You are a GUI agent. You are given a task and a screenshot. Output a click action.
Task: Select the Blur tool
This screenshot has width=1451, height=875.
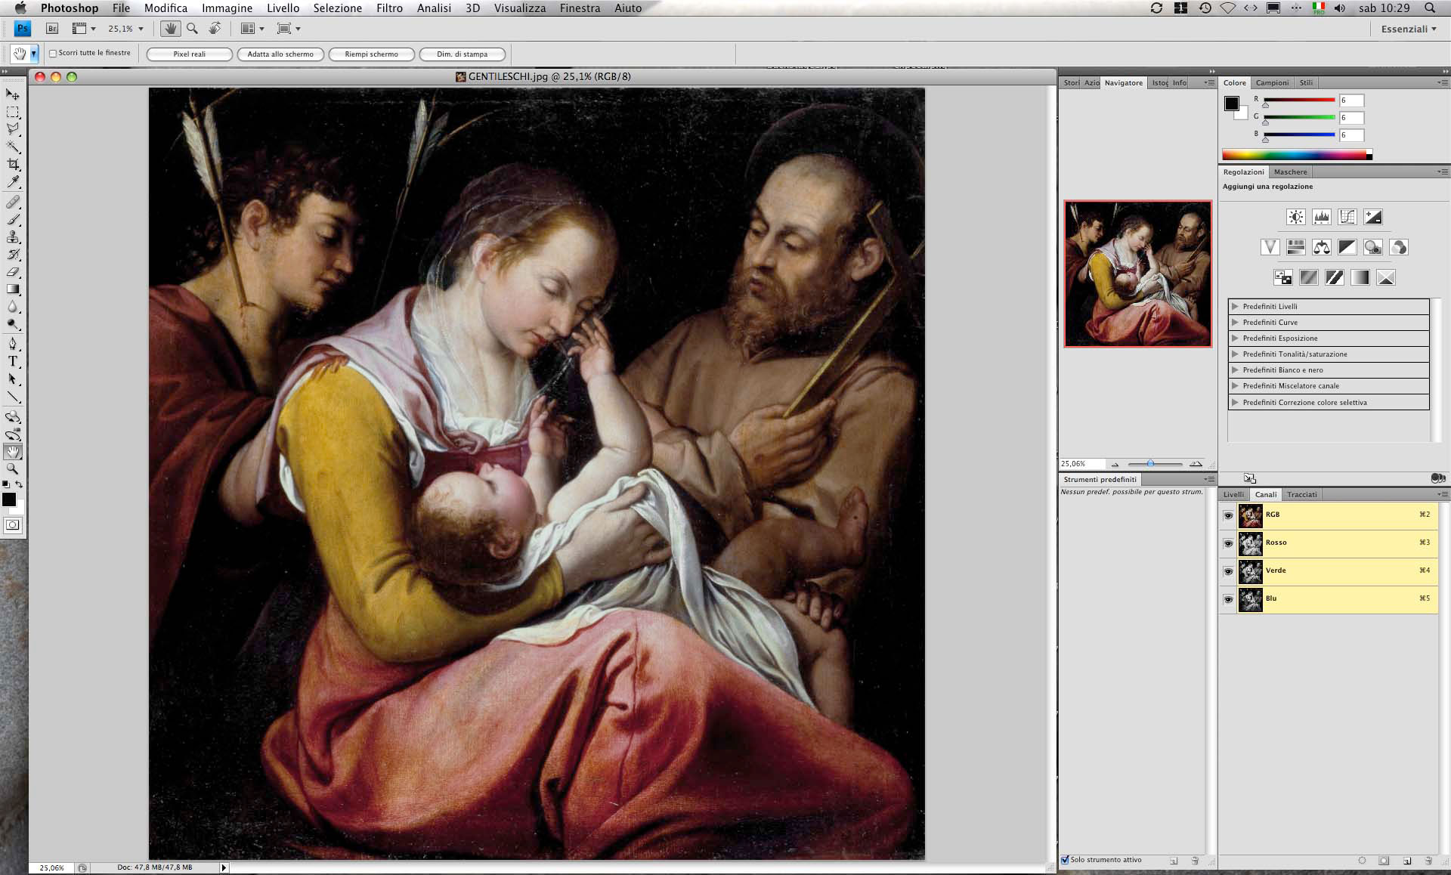click(x=13, y=307)
